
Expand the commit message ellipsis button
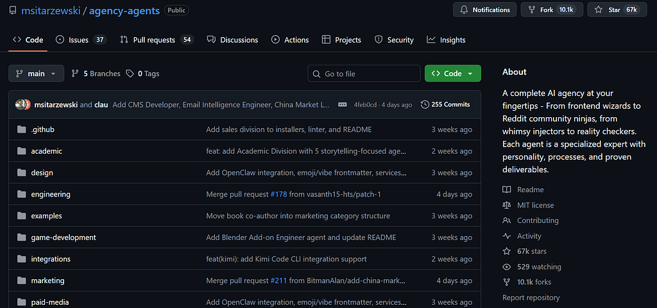(x=343, y=104)
